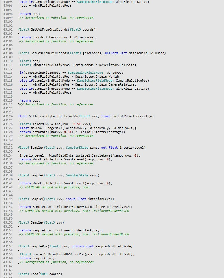224x278 pixels.
Task: Click WindFieldTexture.SampleLevel on line 43135
Action: [x=59, y=159]
